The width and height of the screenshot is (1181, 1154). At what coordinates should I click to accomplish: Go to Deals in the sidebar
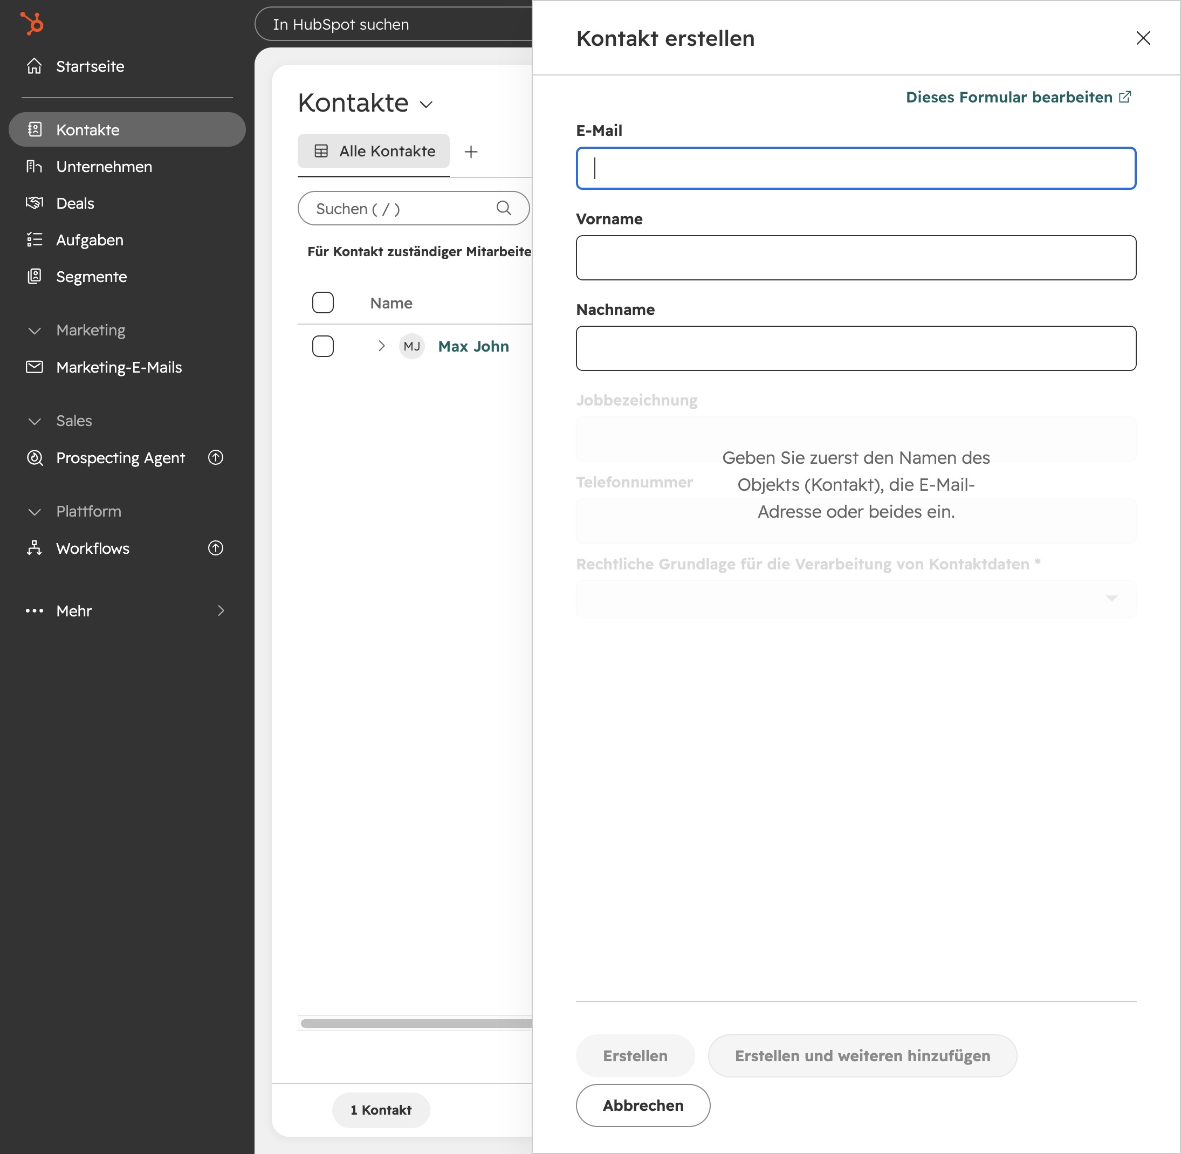coord(127,203)
